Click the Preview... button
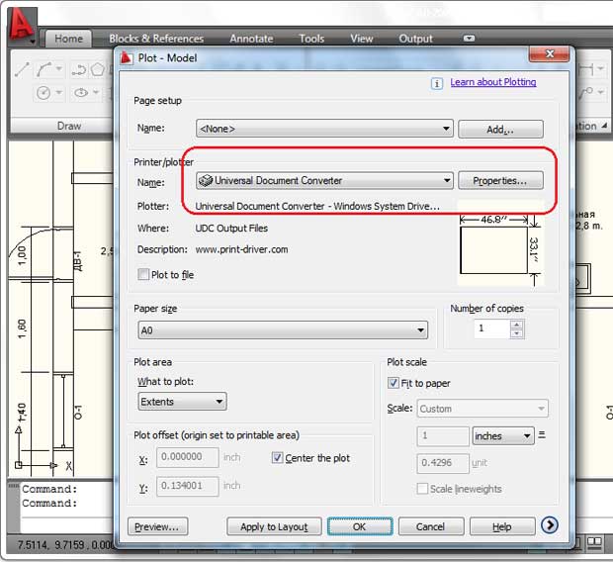This screenshot has height=562, width=613. point(157,526)
